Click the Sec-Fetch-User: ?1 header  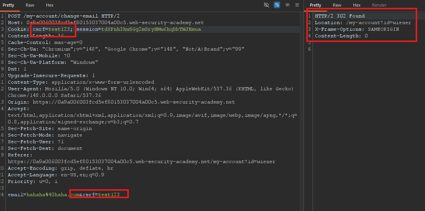36,142
